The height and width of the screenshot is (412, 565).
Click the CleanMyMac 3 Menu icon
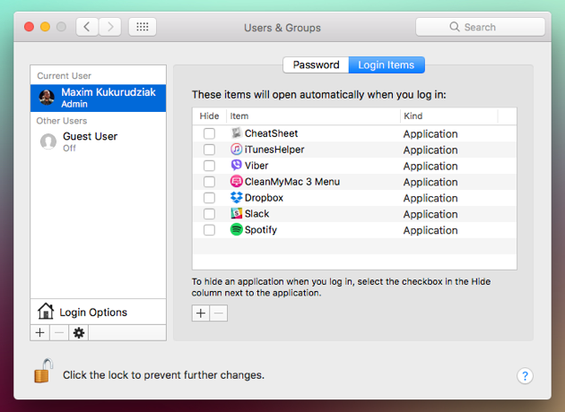coord(237,182)
